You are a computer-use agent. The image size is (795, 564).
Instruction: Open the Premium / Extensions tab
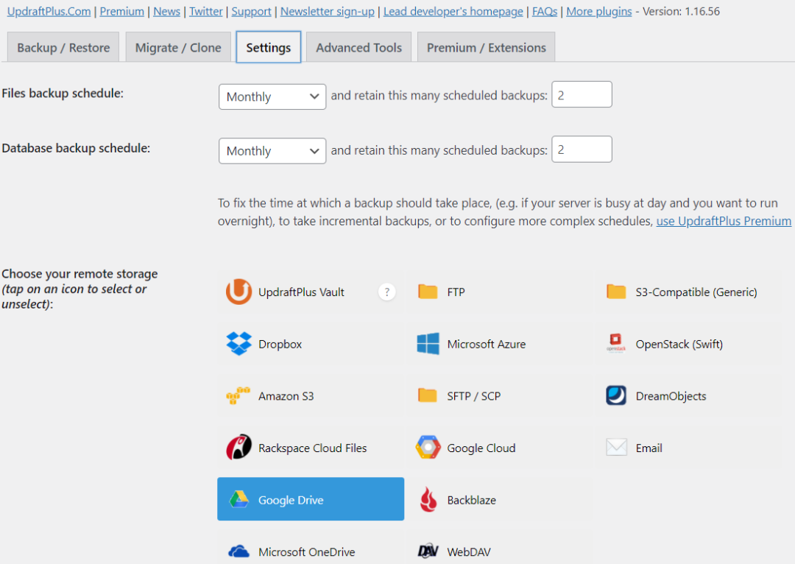tap(487, 48)
